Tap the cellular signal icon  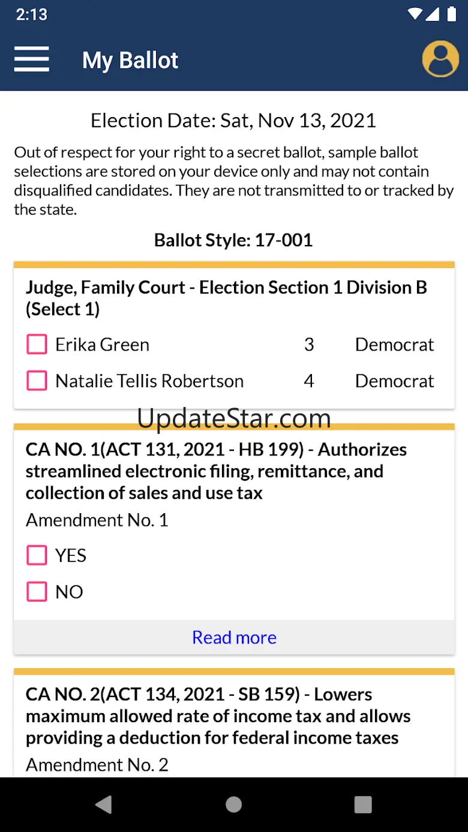pyautogui.click(x=433, y=14)
